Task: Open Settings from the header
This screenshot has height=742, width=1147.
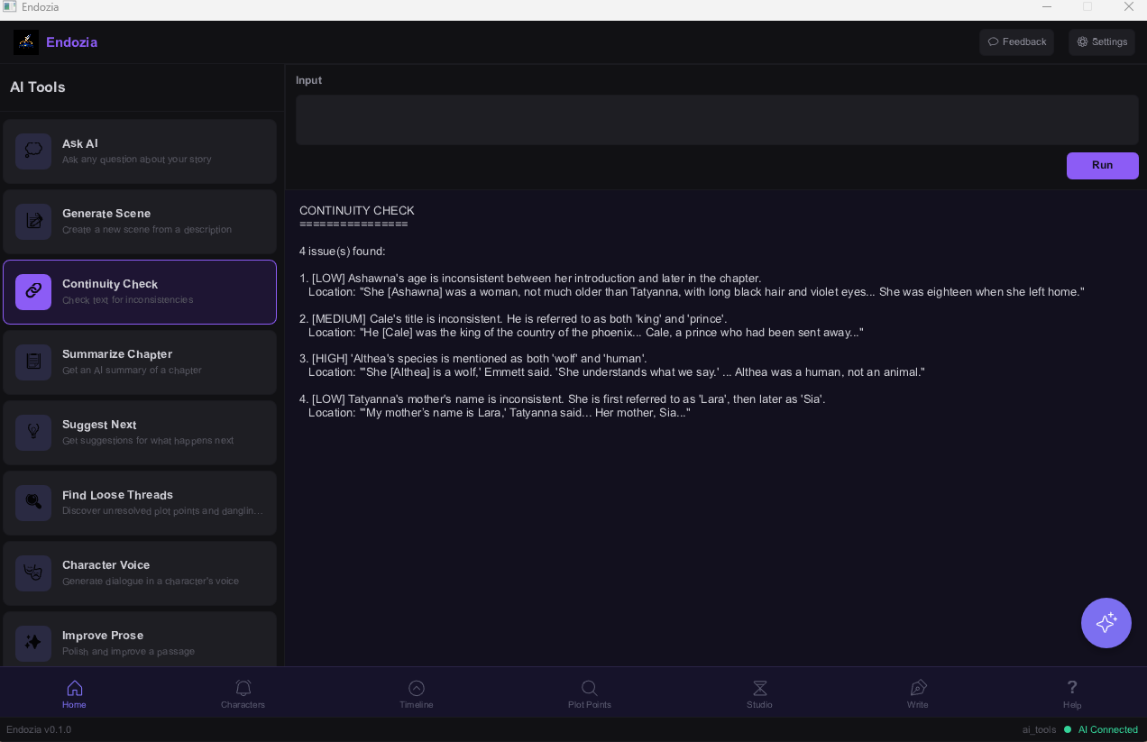Action: (1101, 42)
